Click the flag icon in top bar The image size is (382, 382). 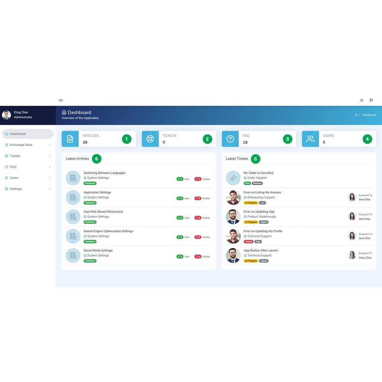tap(371, 100)
